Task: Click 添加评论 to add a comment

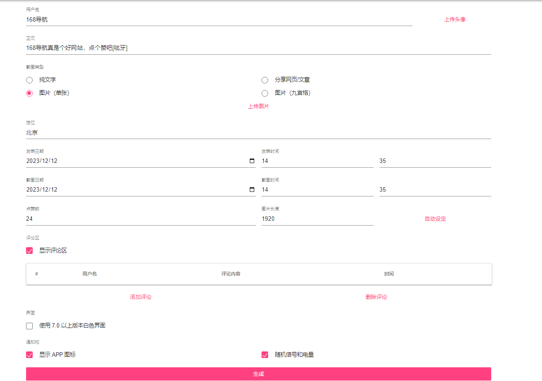Action: point(140,297)
